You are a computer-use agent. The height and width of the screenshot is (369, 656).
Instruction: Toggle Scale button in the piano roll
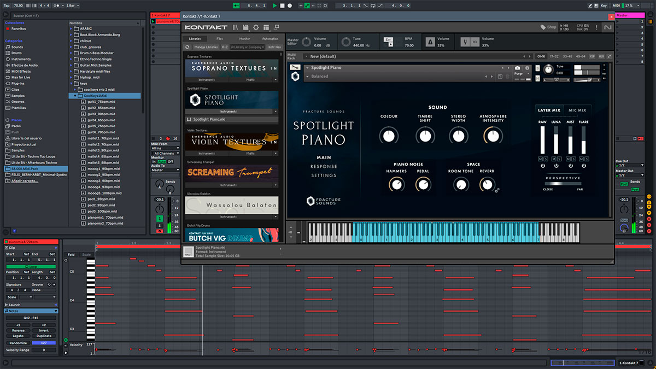86,255
